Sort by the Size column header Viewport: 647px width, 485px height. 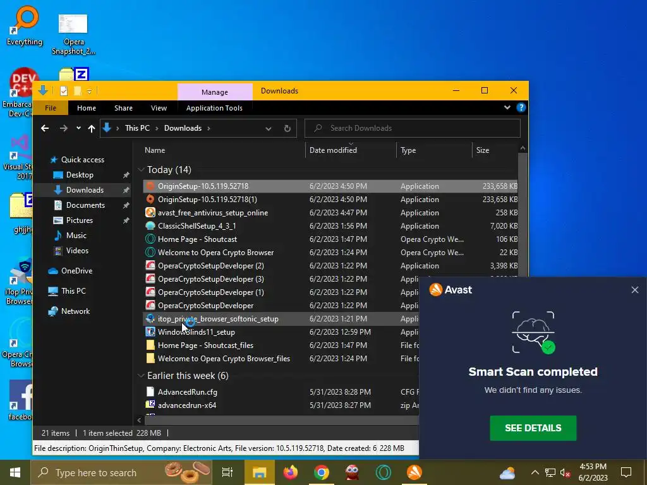(482, 150)
